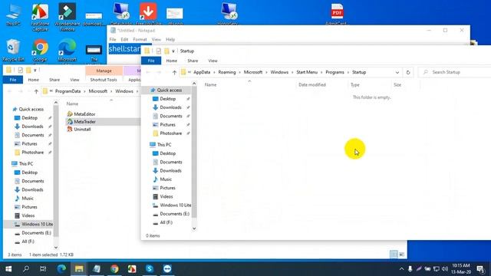This screenshot has height=276, width=491.
Task: Click the volume icon in system tray
Action: [445, 269]
